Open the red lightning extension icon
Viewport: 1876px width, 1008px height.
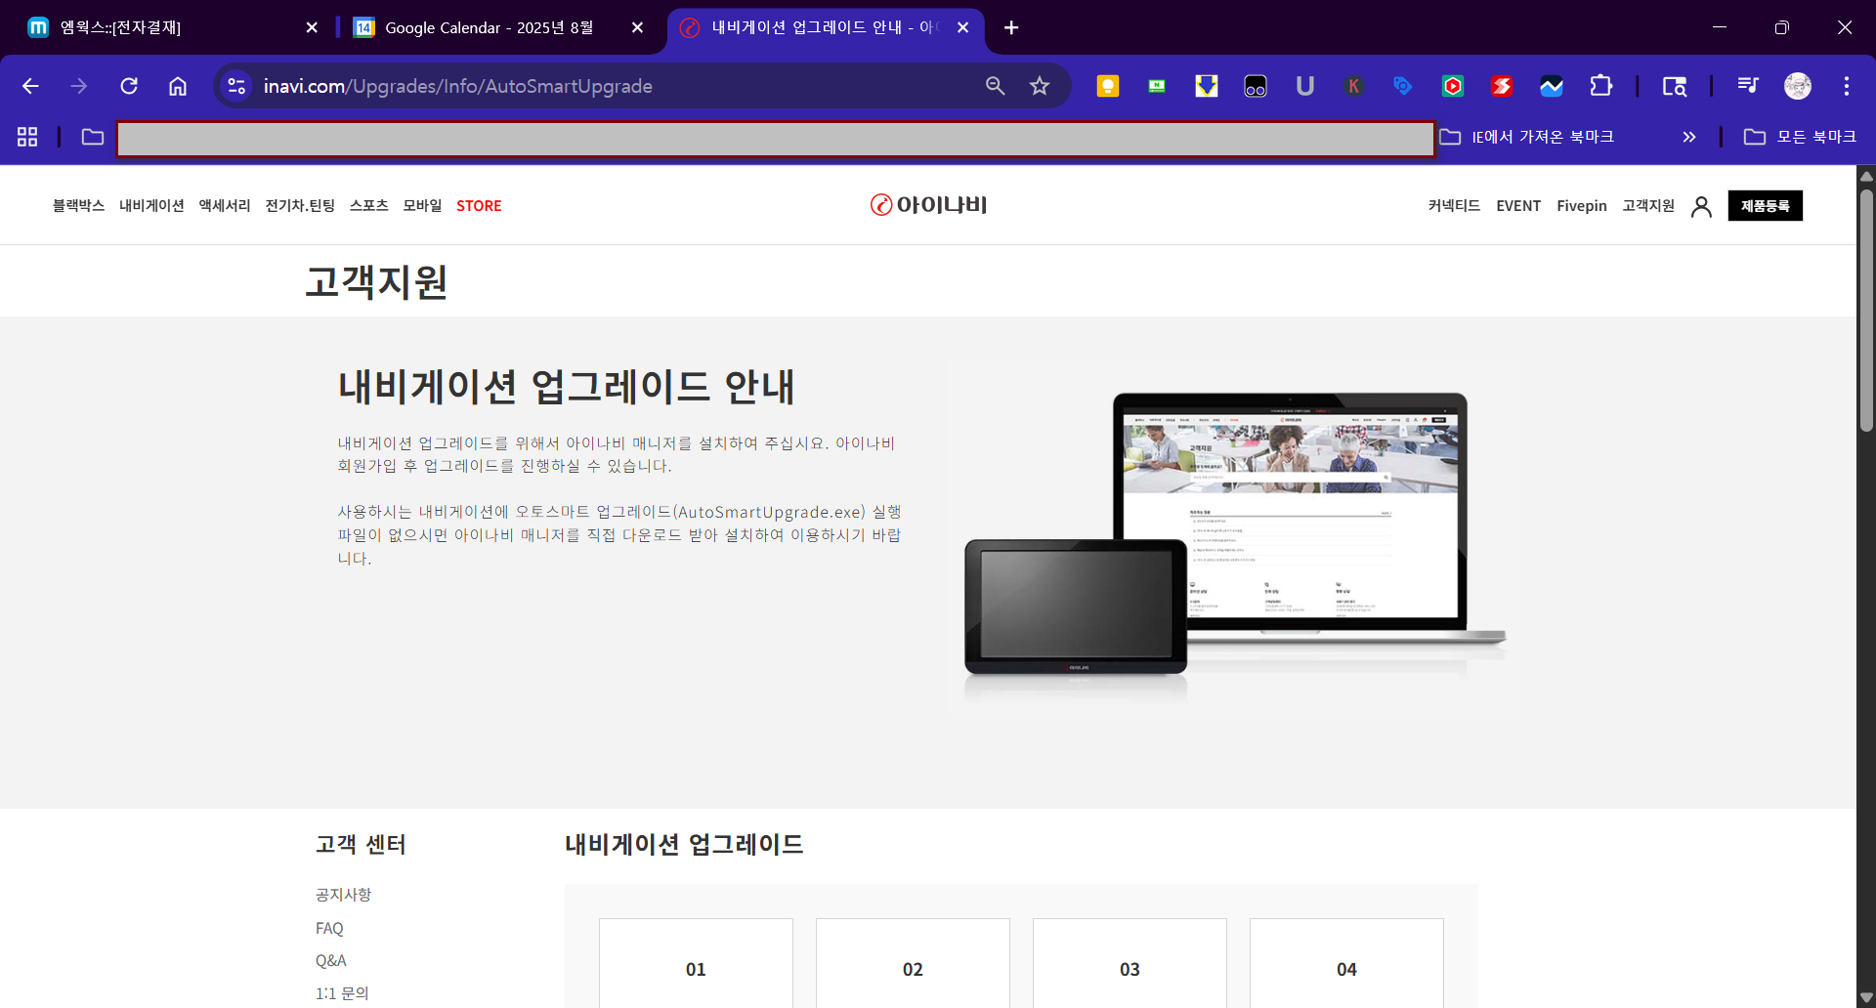point(1502,86)
